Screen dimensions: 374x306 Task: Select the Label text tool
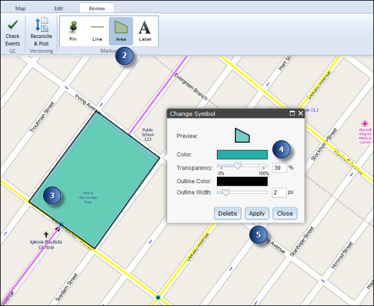pos(145,30)
